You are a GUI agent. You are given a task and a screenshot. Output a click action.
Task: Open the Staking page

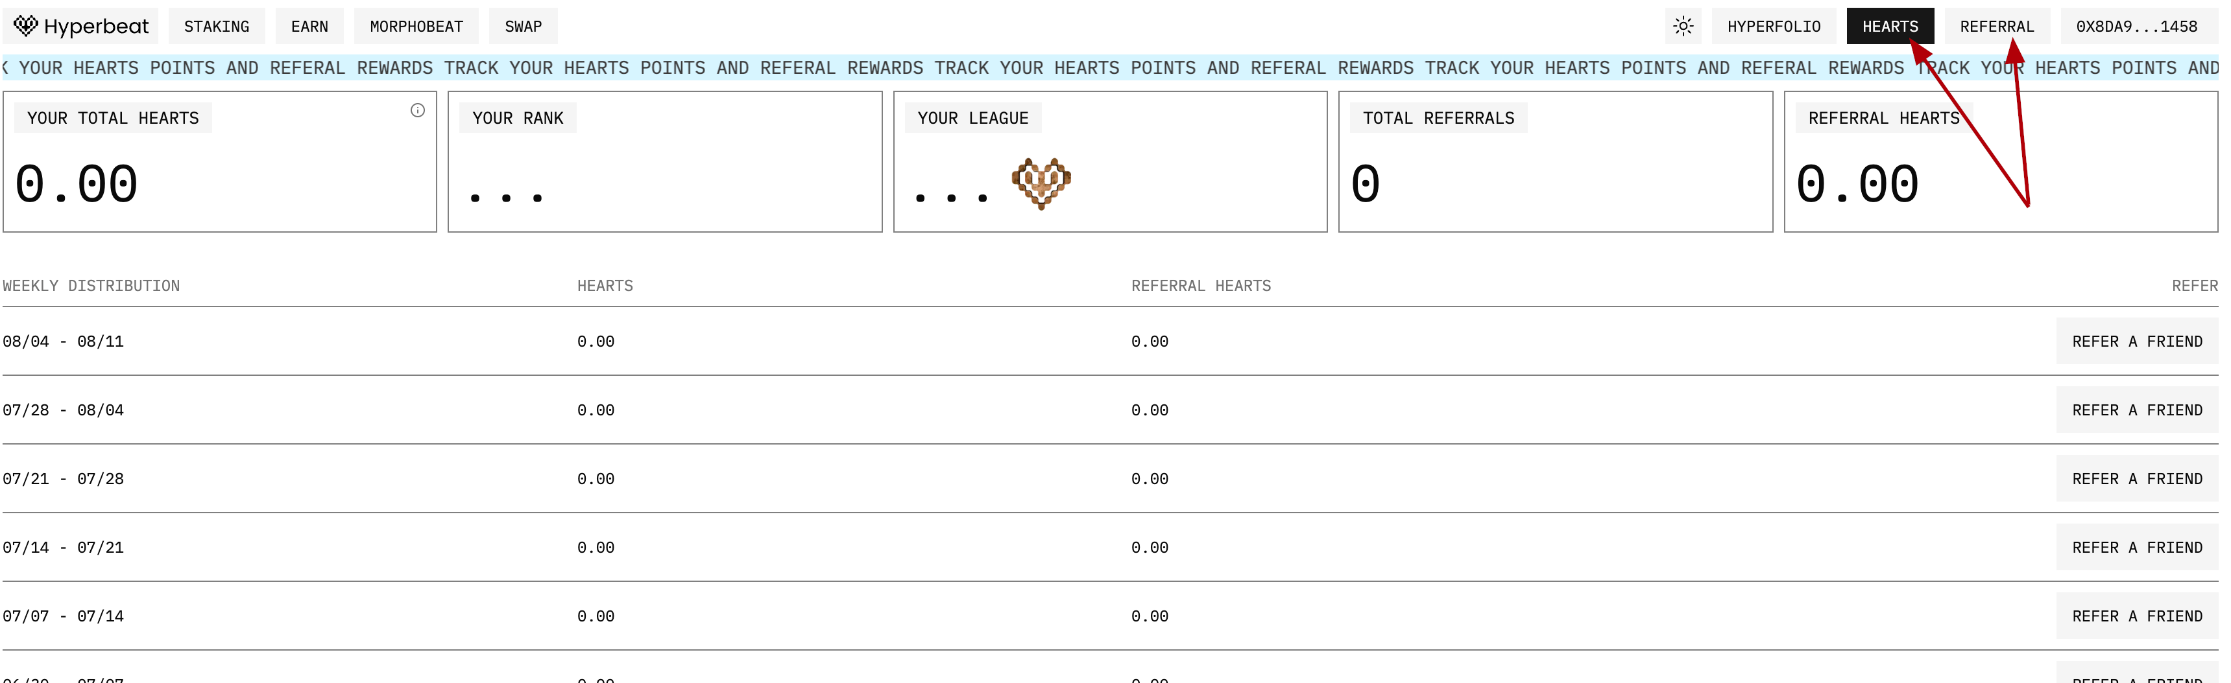[x=217, y=27]
